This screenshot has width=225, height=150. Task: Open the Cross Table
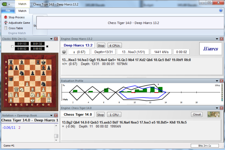tap(15, 28)
